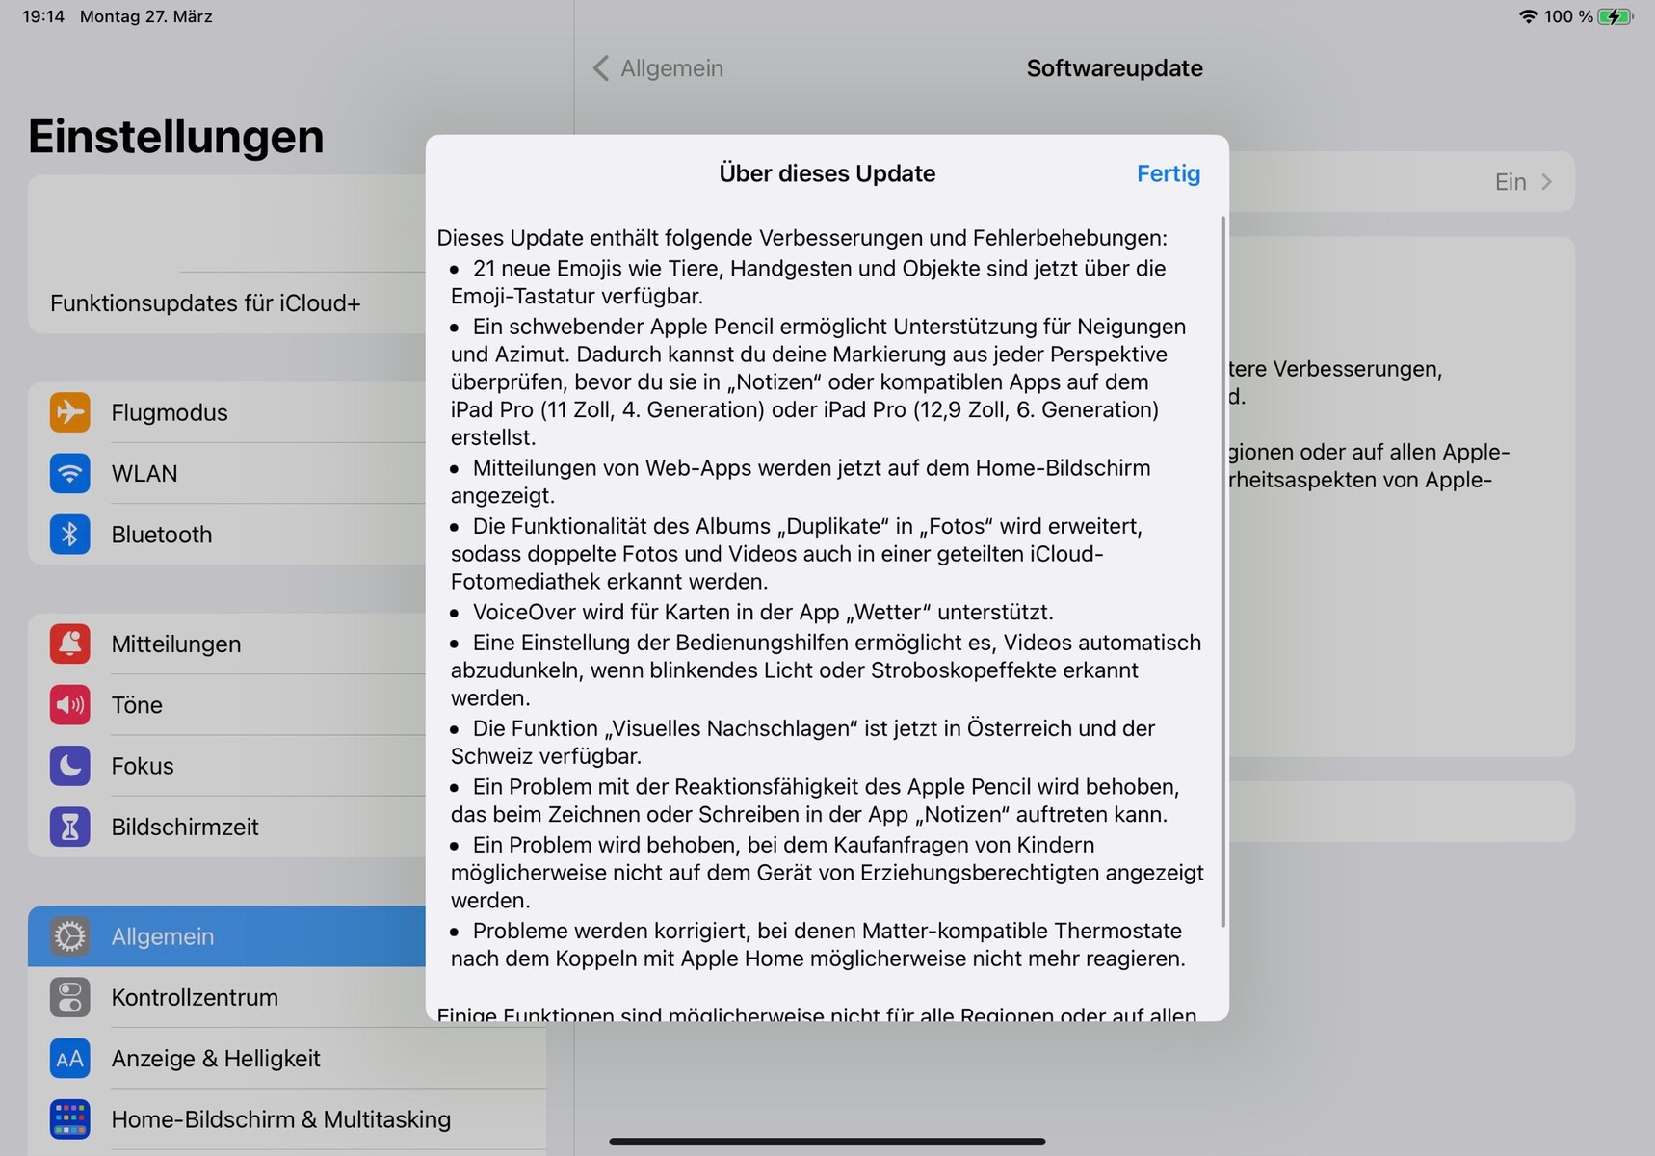Tap the '100 %' battery percentage
This screenshot has height=1156, width=1655.
tap(1568, 16)
